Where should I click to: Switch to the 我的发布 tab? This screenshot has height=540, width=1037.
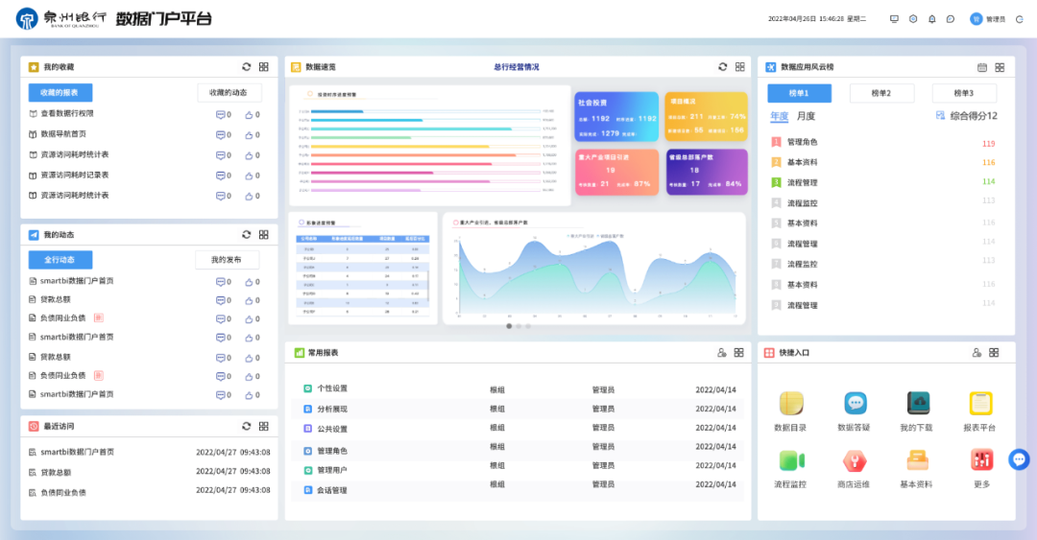click(x=227, y=260)
